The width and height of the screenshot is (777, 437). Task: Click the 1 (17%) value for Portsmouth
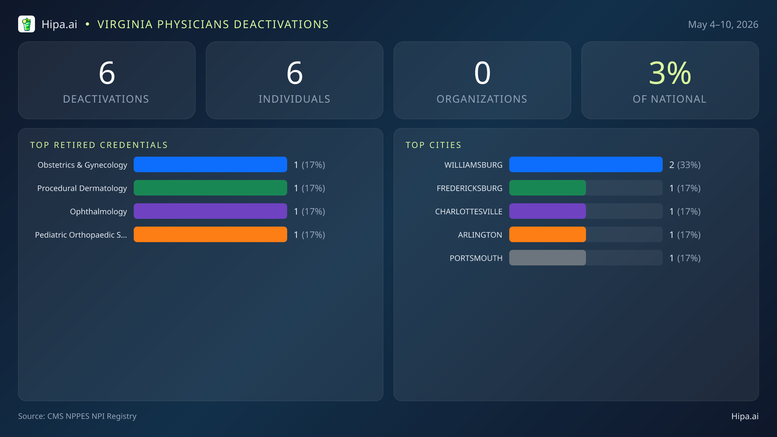coord(685,258)
